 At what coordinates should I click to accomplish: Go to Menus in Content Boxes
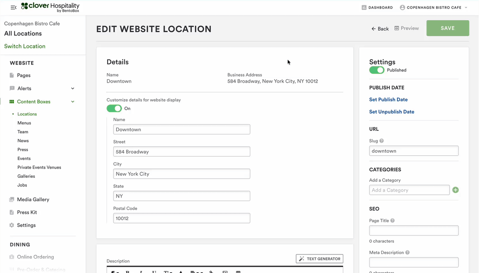tap(24, 123)
